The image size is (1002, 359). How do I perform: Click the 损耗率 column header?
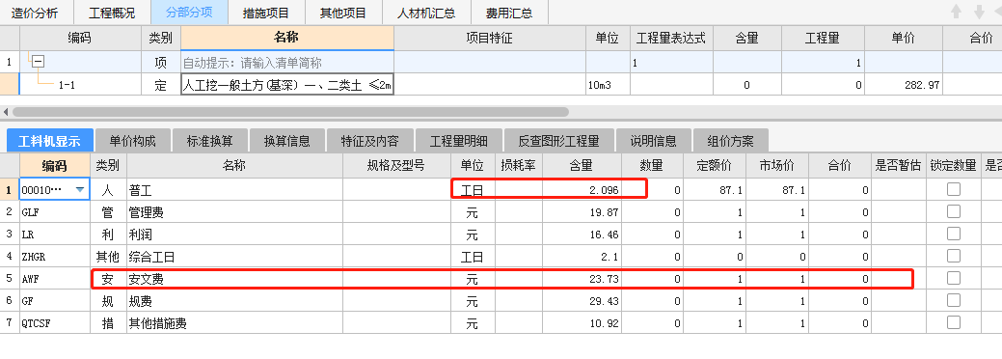(x=519, y=166)
